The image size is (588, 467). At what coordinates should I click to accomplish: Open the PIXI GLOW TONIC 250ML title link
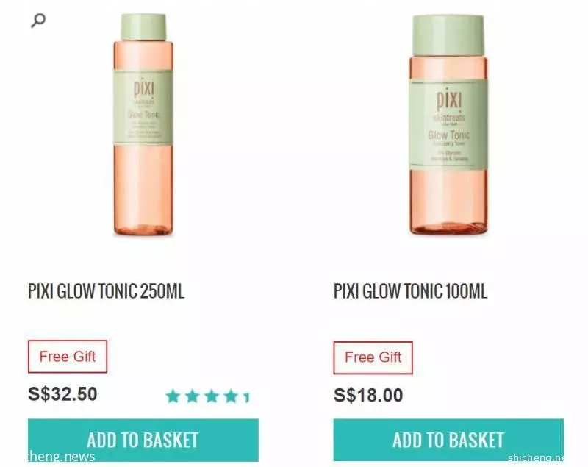(x=106, y=291)
